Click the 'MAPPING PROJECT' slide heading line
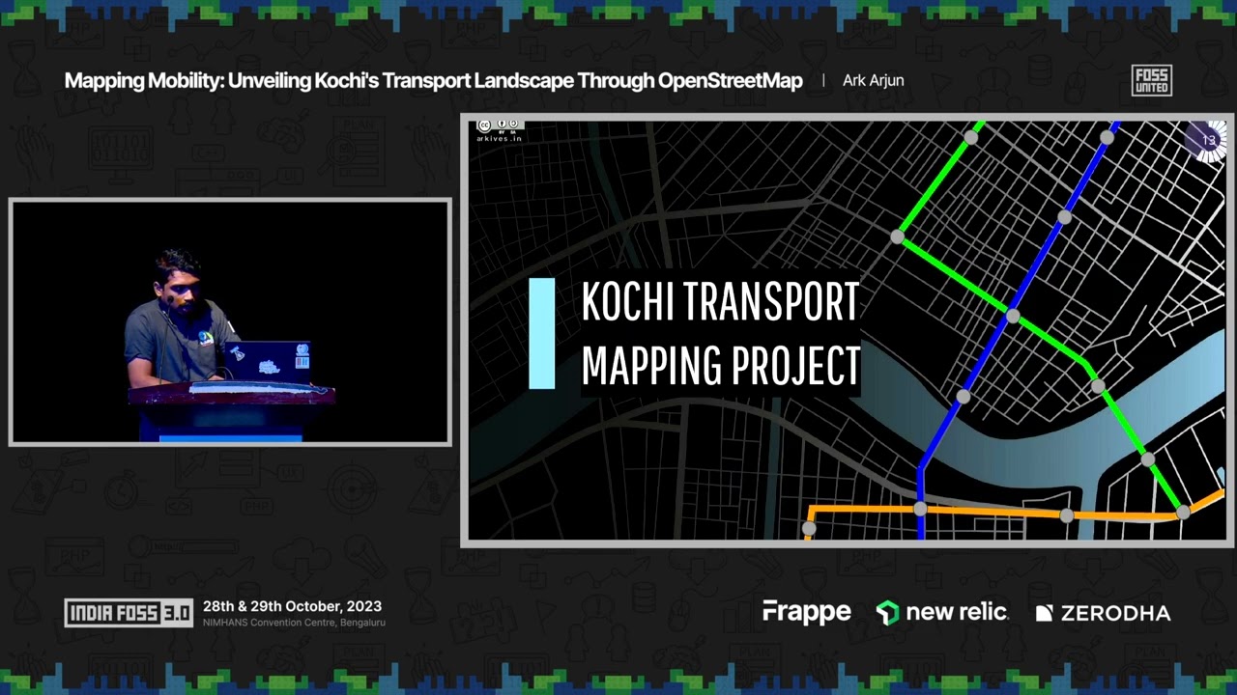Image resolution: width=1237 pixels, height=695 pixels. [721, 366]
